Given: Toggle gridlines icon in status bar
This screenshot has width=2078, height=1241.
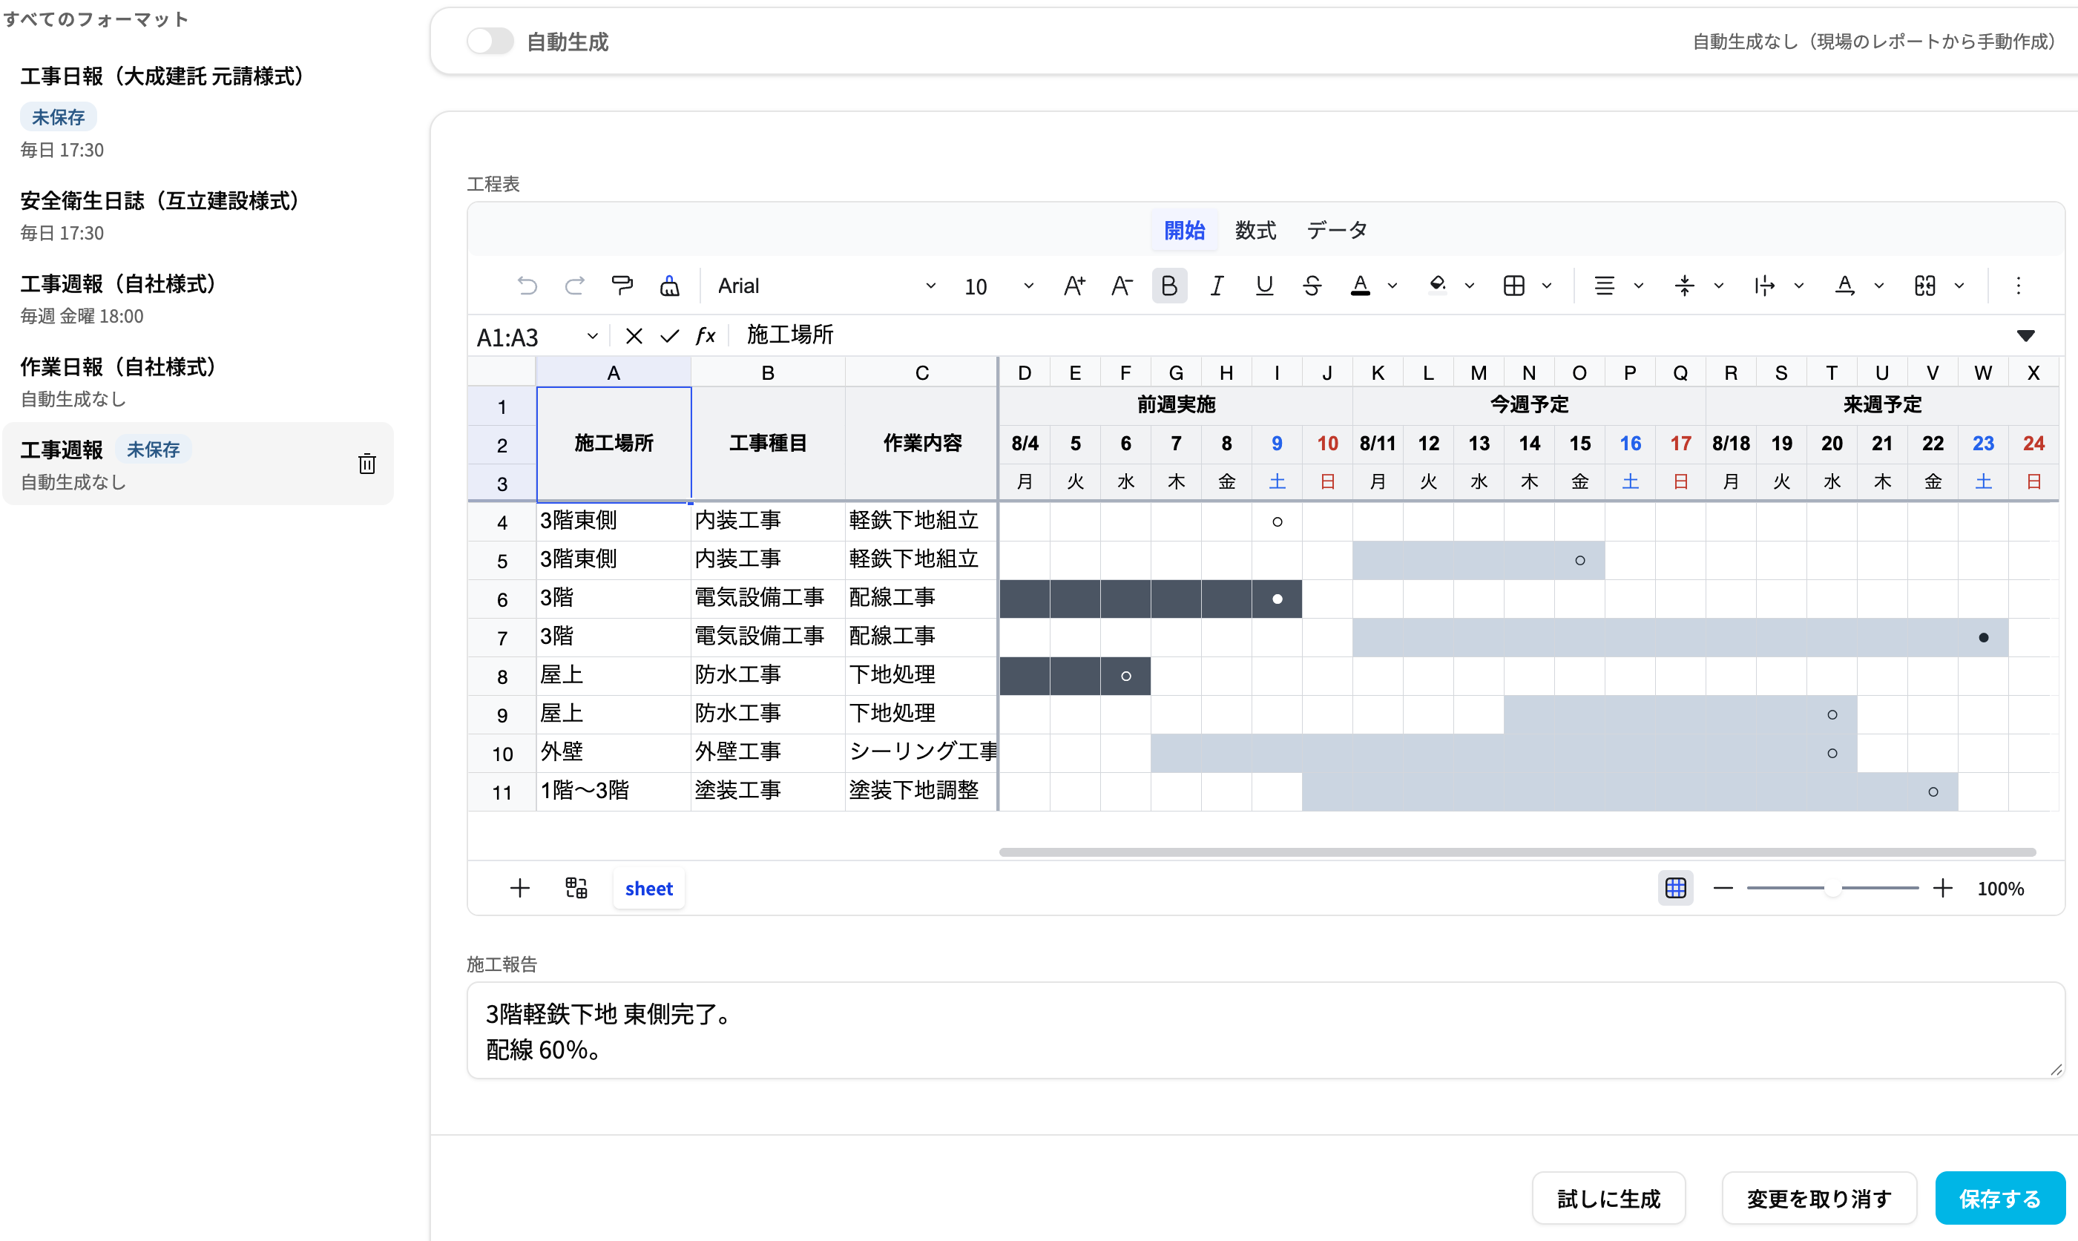Looking at the screenshot, I should point(1676,888).
